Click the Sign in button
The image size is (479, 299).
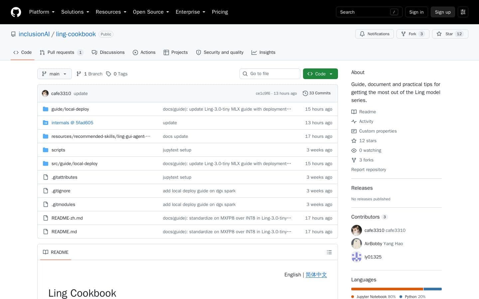pyautogui.click(x=416, y=12)
